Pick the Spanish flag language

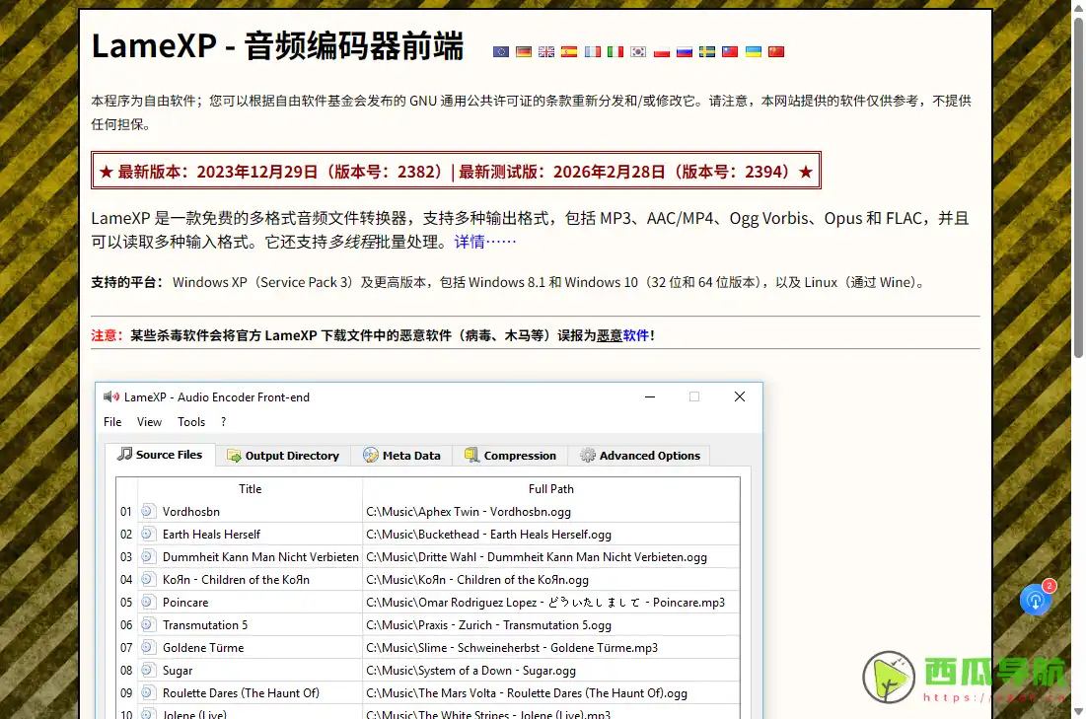(x=569, y=52)
